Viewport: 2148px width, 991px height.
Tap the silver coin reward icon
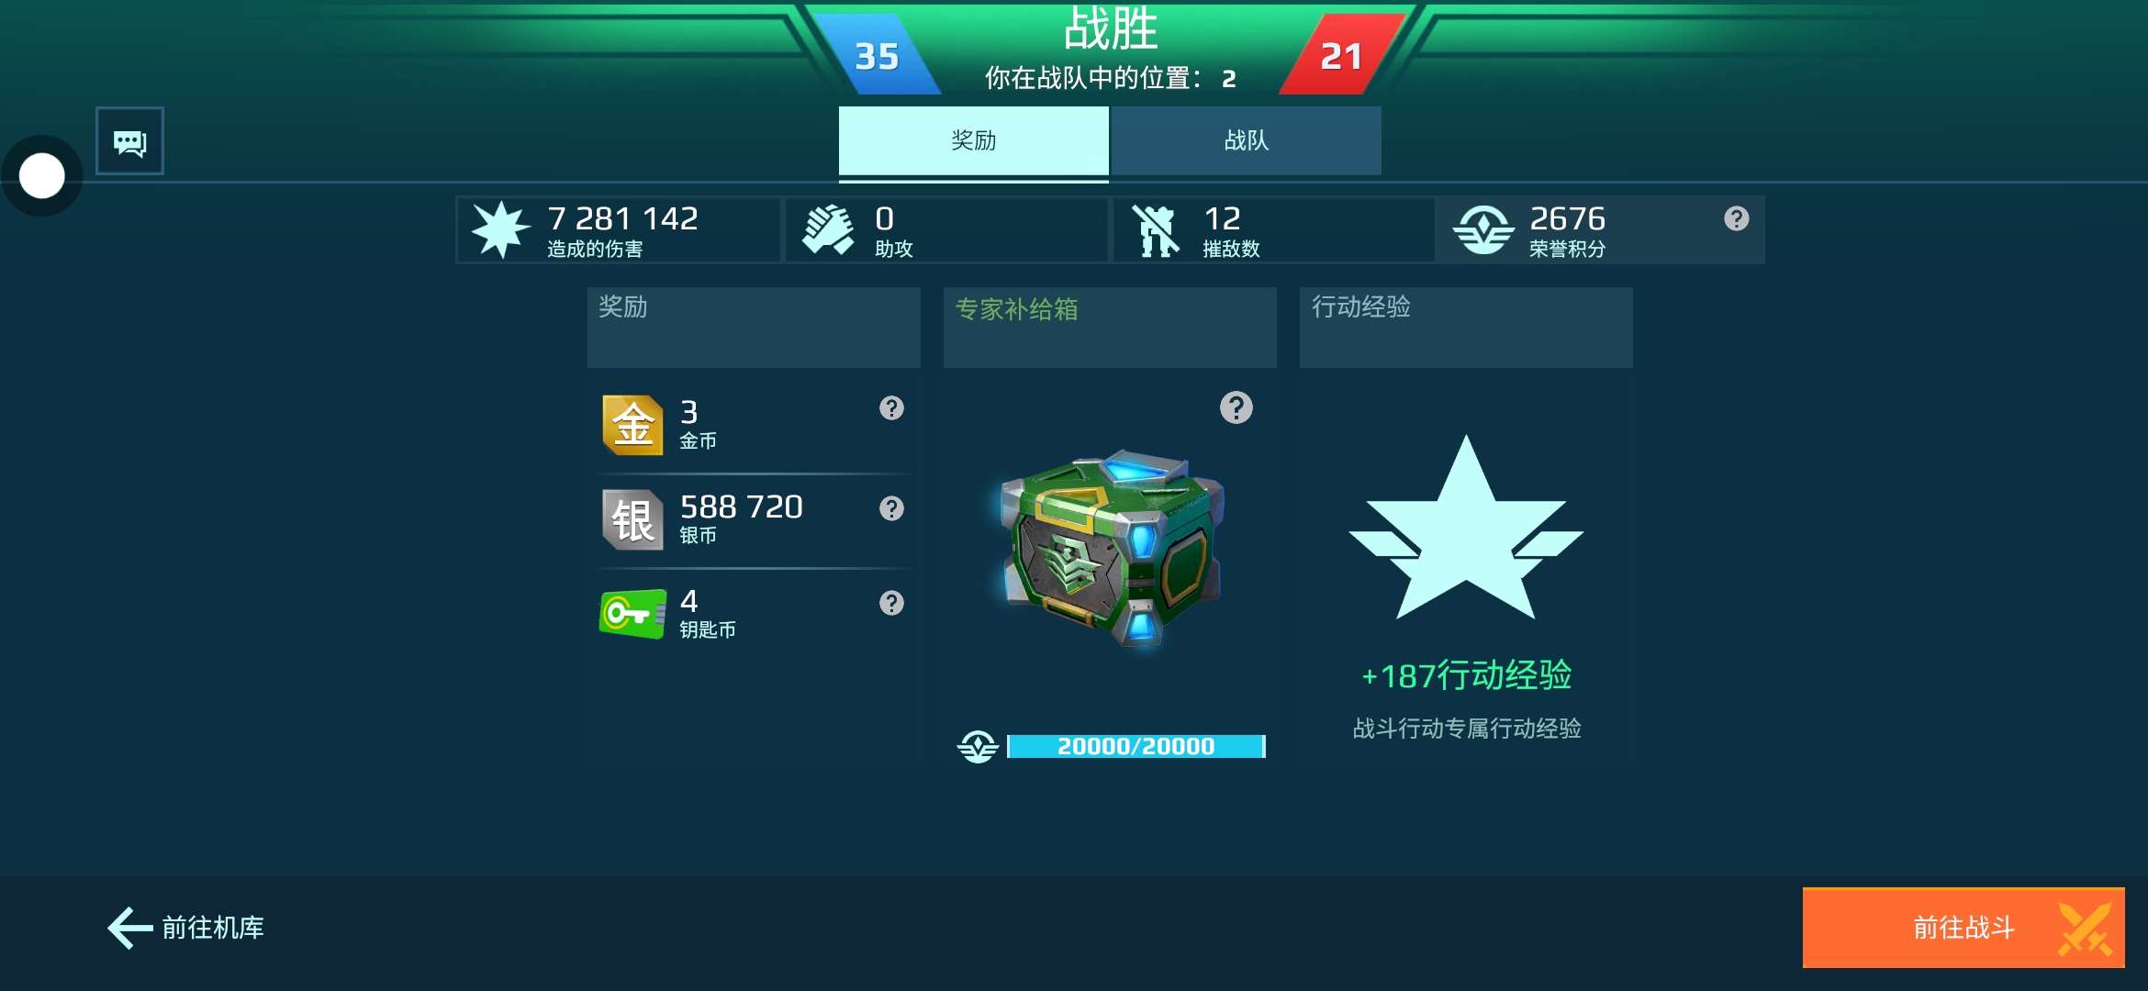(x=632, y=520)
